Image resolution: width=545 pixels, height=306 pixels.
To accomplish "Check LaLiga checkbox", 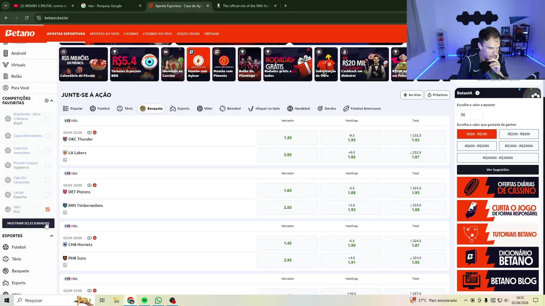I will (x=48, y=195).
